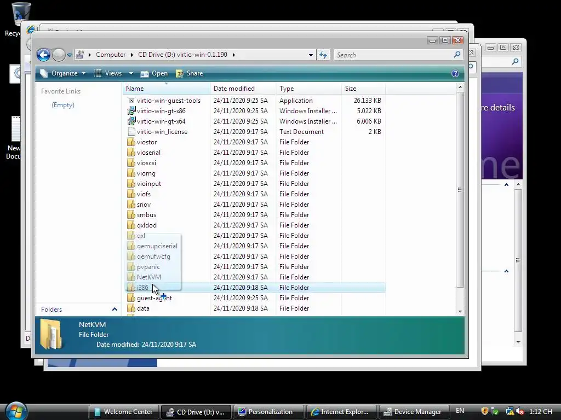Screen dimensions: 561x420
Task: Click the EN language indicator in tray
Action: tap(460, 411)
